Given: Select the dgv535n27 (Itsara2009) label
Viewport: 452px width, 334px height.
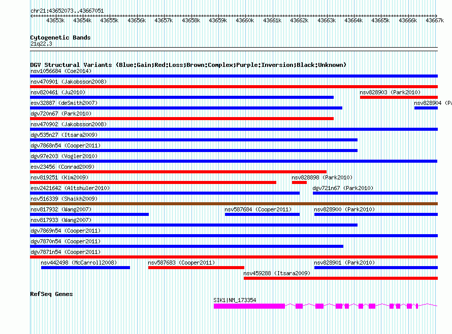Looking at the screenshot, I should coord(64,135).
